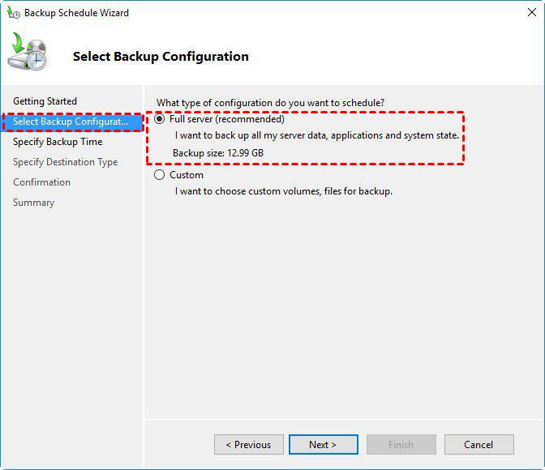Click the Cancel button

479,444
